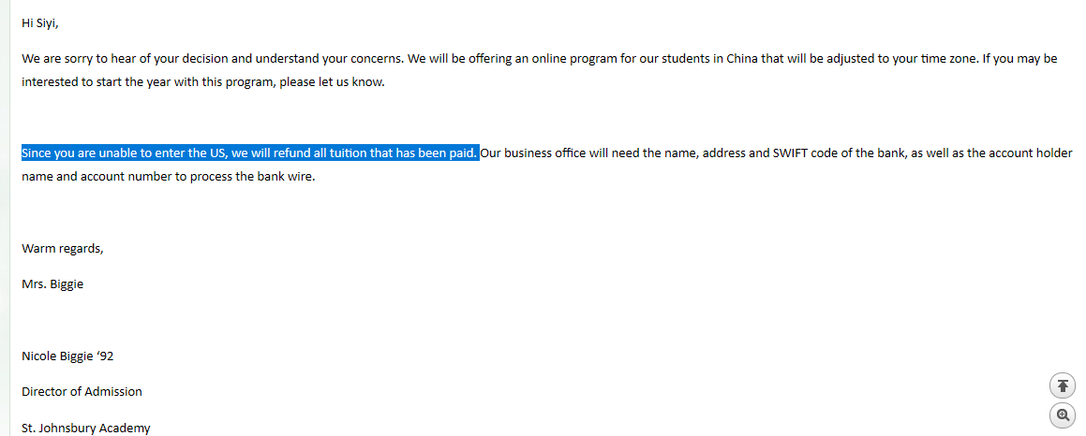Click the magnifier zoom-in button
This screenshot has height=436, width=1086.
point(1062,414)
